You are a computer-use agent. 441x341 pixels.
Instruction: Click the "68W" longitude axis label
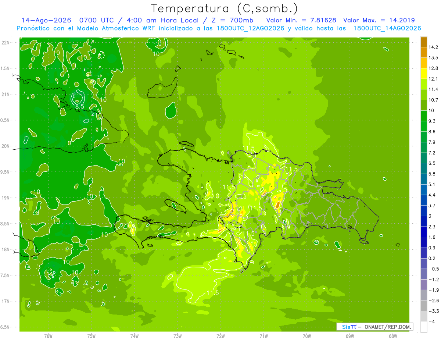(393, 336)
